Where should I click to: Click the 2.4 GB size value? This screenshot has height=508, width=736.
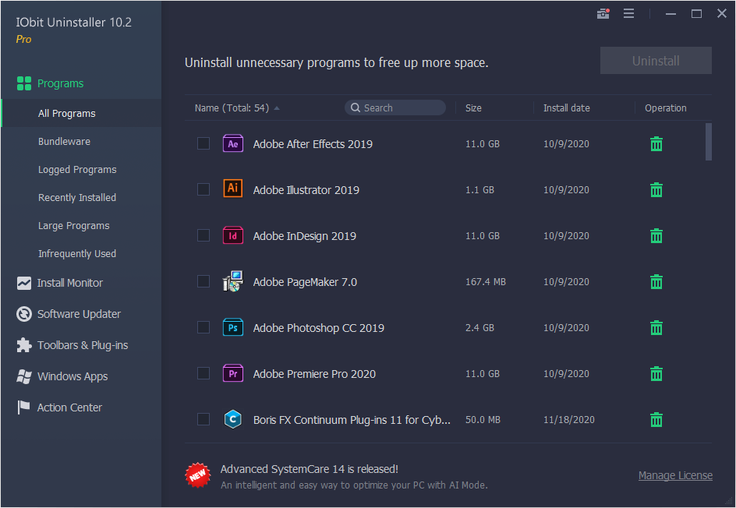[x=479, y=328]
